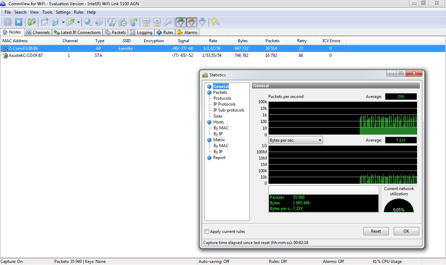Click the arrow-and-page icon beside the magnifier

(99, 22)
